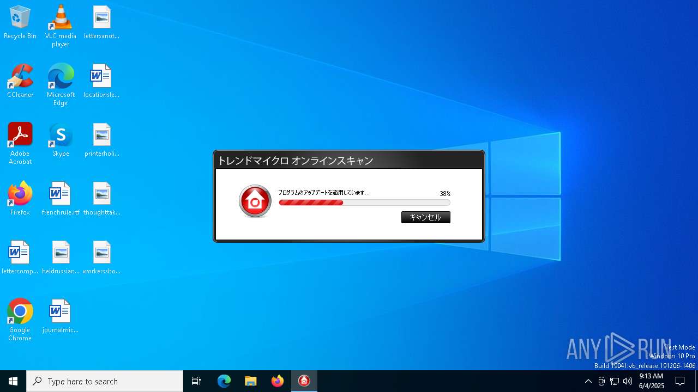Open the network status tray icon

coord(615,381)
